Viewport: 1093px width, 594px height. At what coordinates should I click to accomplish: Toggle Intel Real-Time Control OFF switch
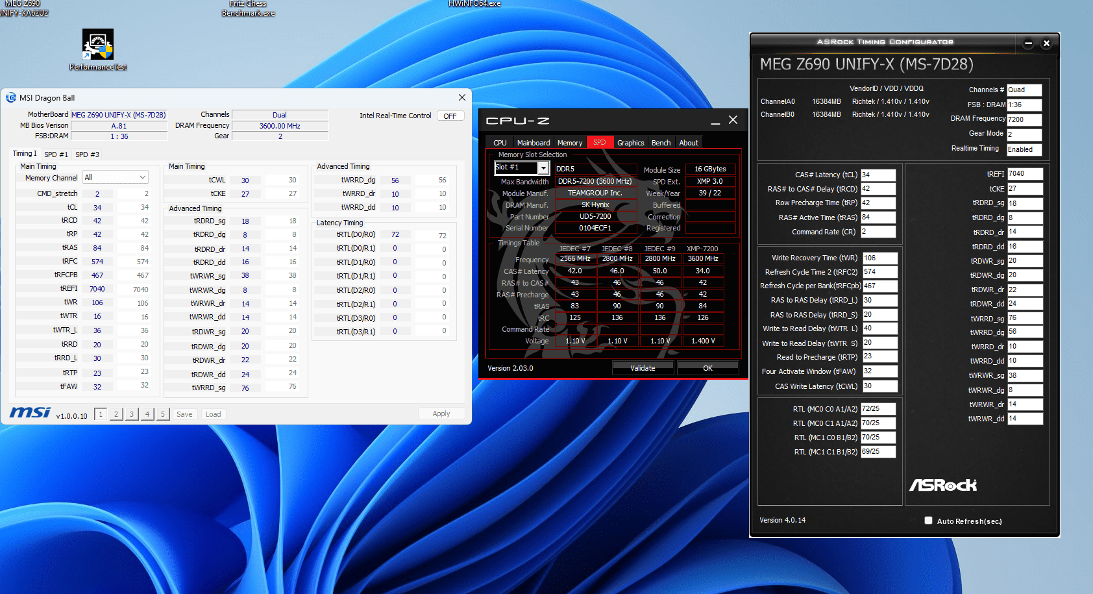(x=450, y=116)
